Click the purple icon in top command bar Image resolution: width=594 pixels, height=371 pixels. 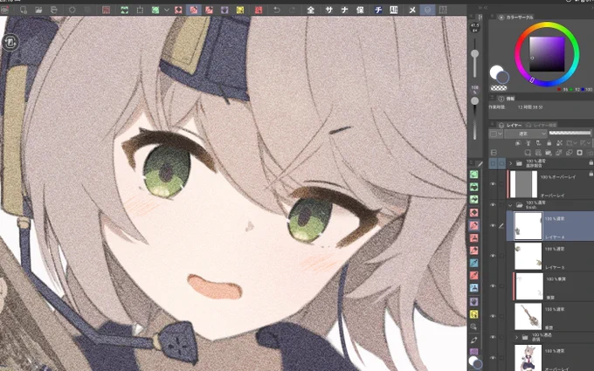tap(224, 10)
